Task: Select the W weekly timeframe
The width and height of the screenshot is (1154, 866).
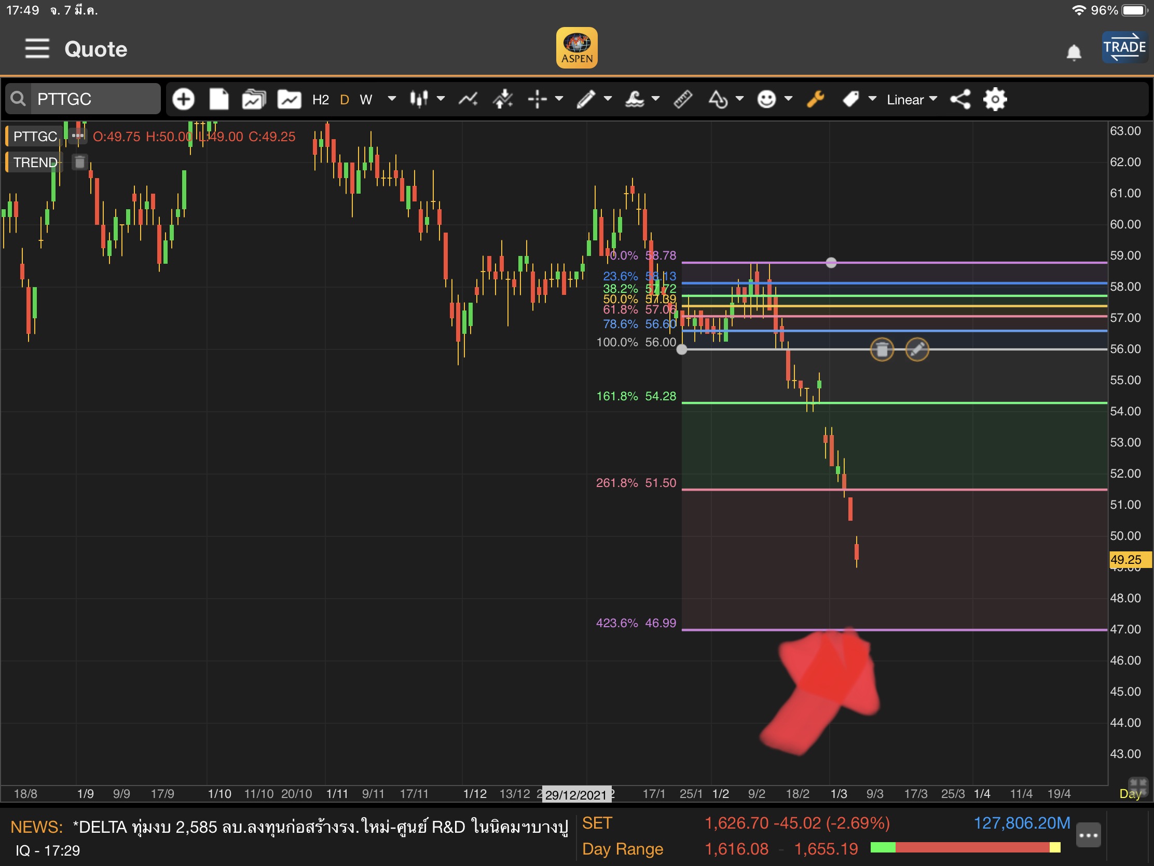Action: (x=366, y=100)
